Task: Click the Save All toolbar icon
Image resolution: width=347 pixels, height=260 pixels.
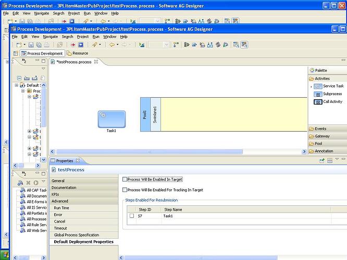Action: click(x=39, y=45)
